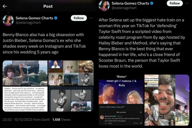The image size is (192, 128).
Task: Open the left post's profile avatar
Action: coord(8,20)
